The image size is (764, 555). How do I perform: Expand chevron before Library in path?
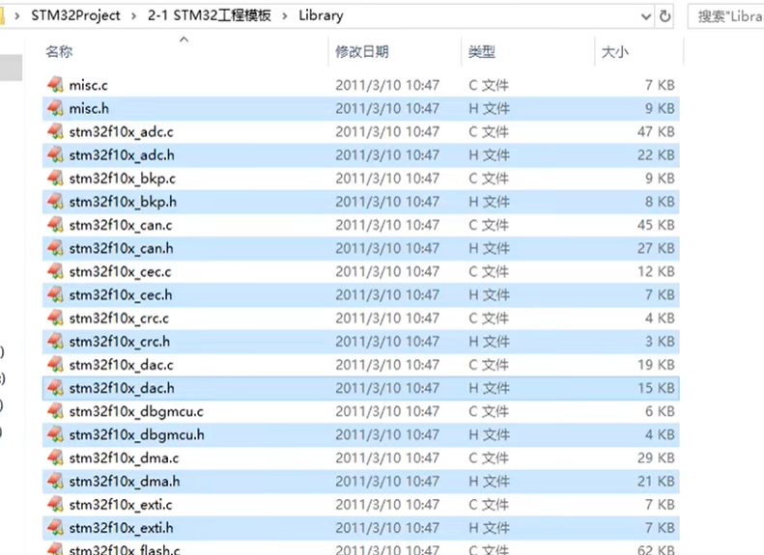pyautogui.click(x=285, y=16)
